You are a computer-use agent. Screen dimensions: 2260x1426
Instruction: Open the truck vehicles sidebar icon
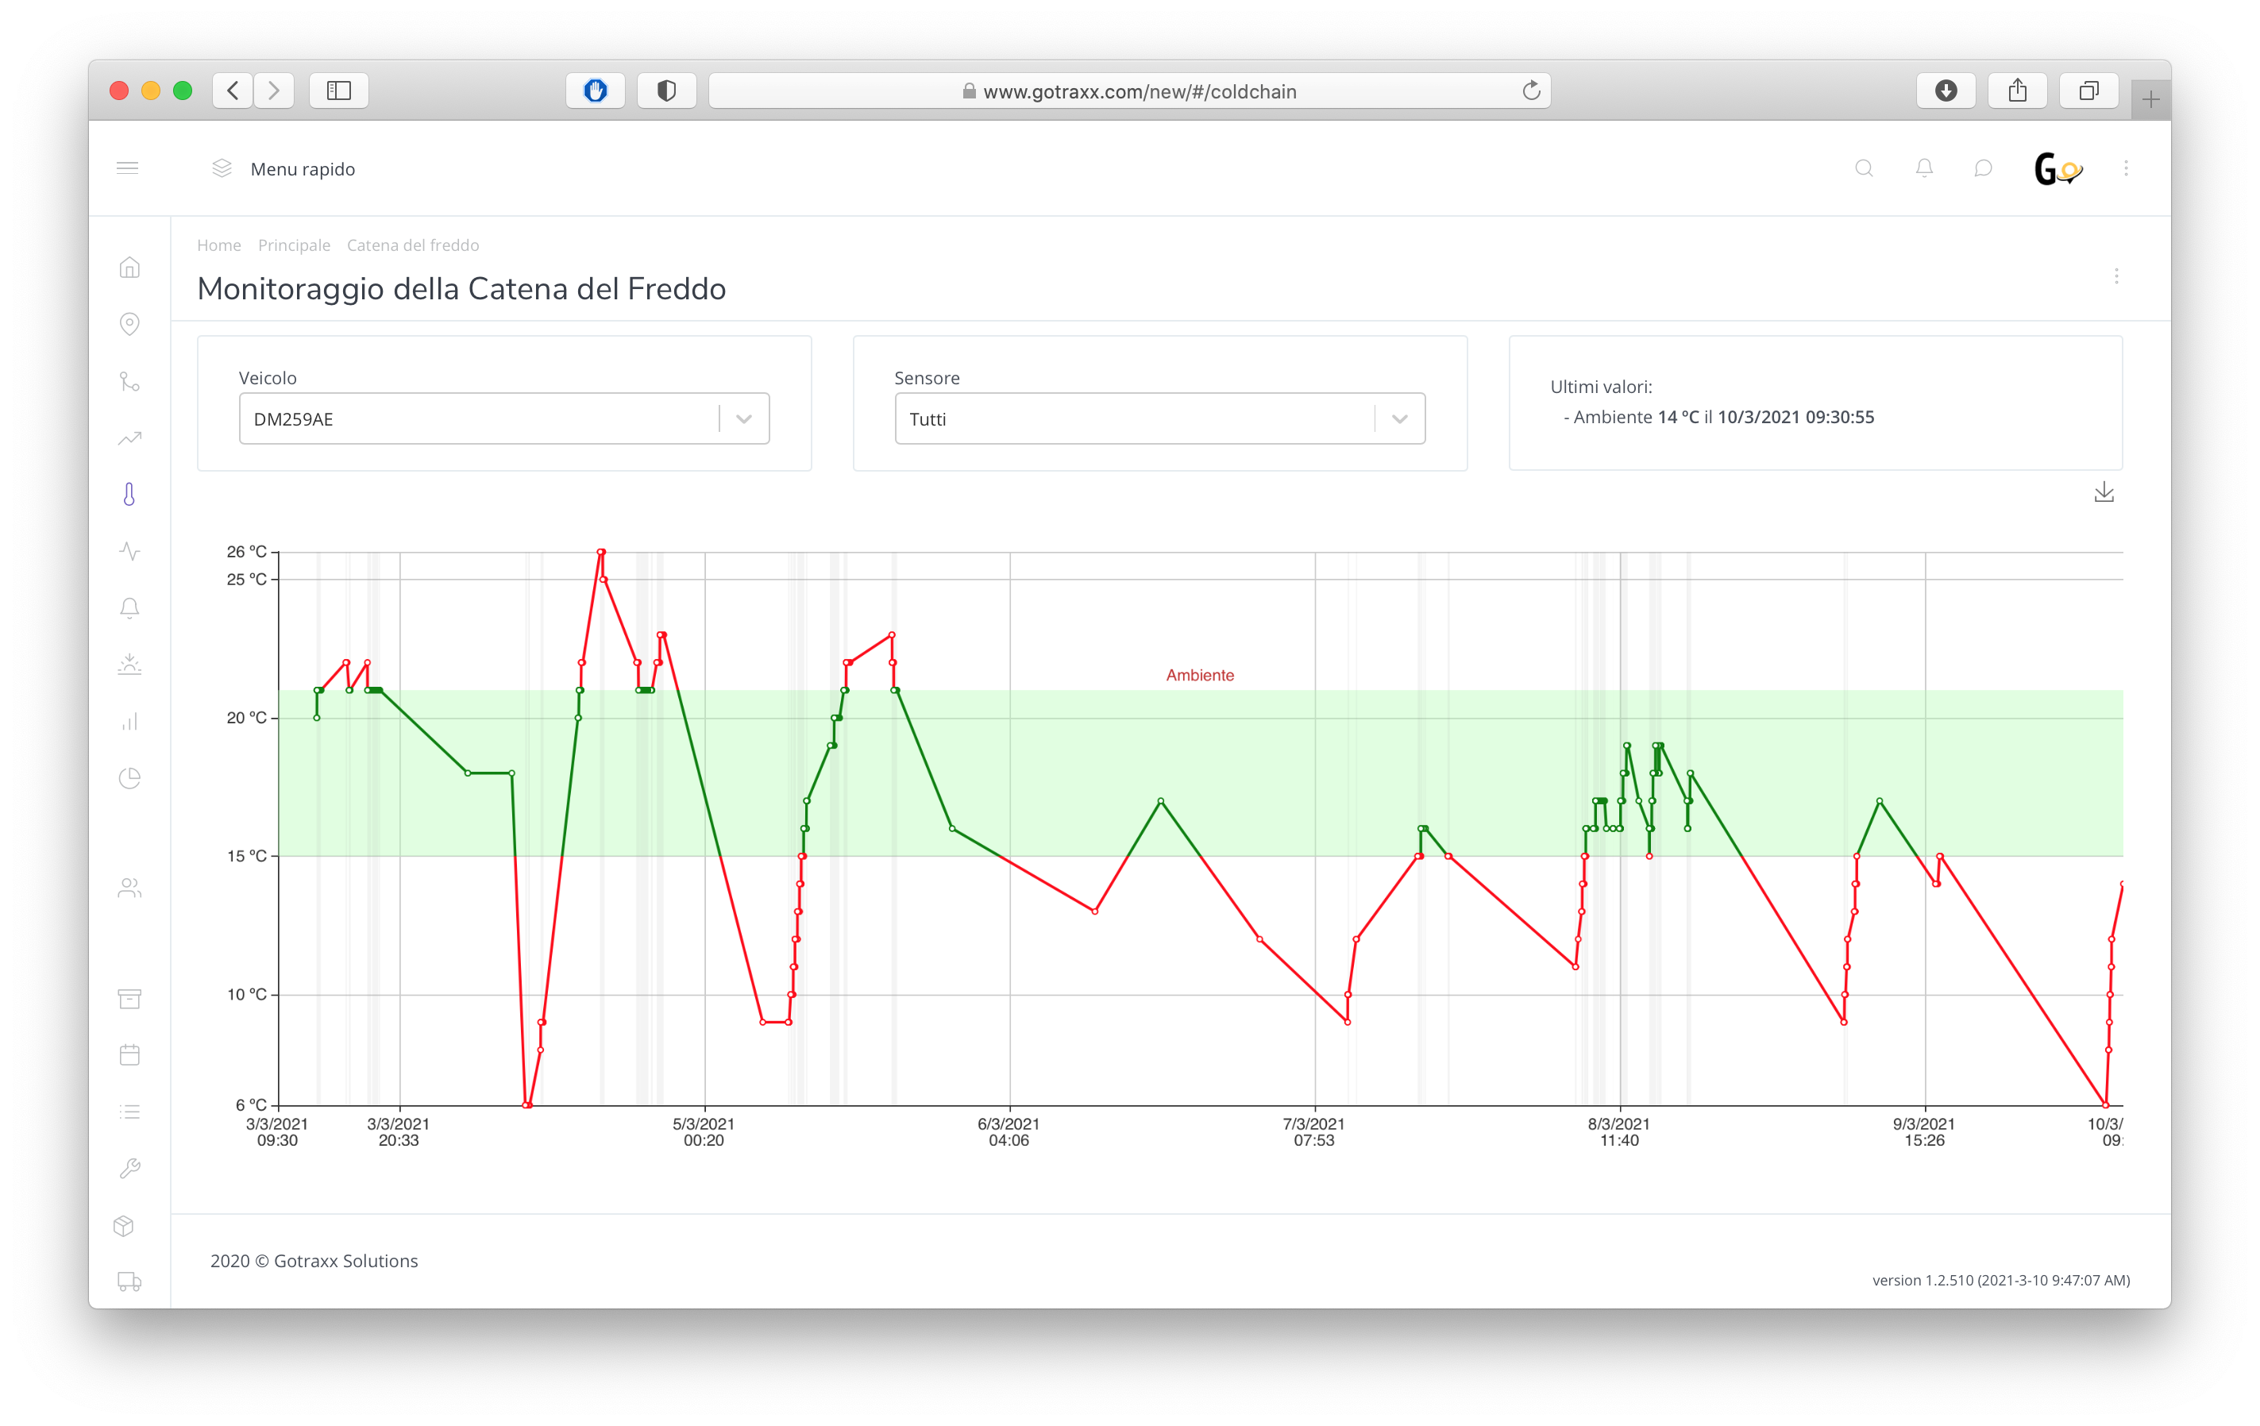tap(129, 1281)
